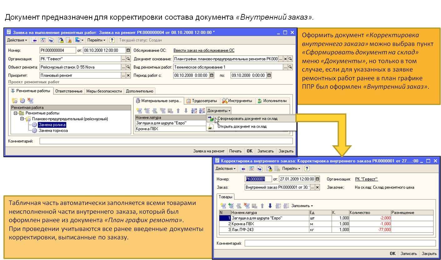Click Комментарий field in Заявка window
This screenshot has height=260, width=441.
coord(166,141)
